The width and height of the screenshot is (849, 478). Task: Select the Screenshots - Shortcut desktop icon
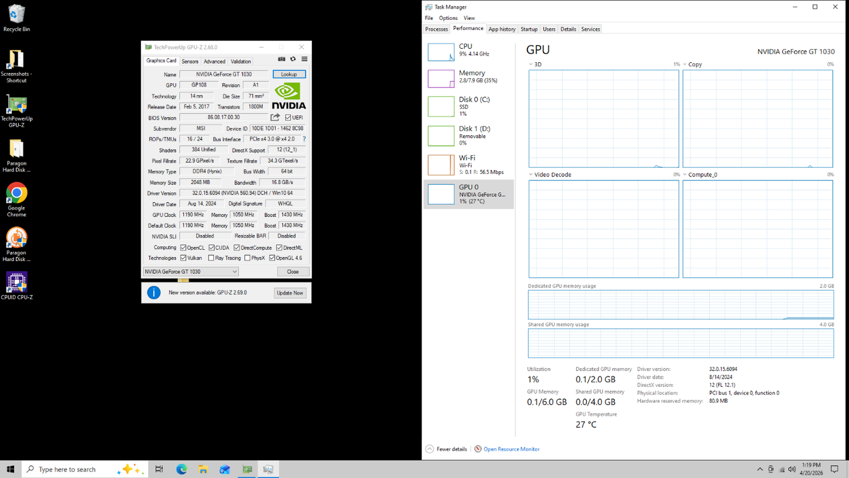[16, 66]
